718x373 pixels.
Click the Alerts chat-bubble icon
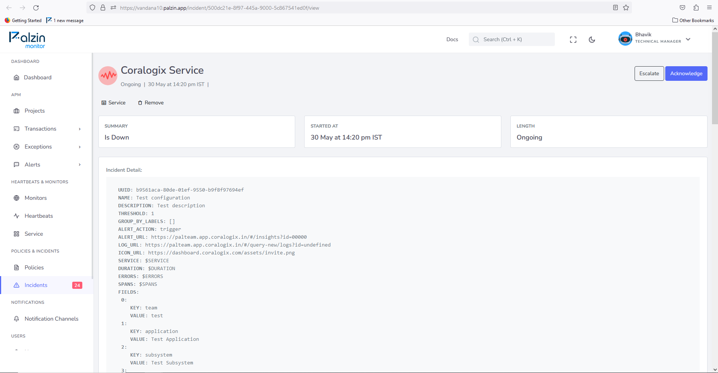(x=16, y=165)
